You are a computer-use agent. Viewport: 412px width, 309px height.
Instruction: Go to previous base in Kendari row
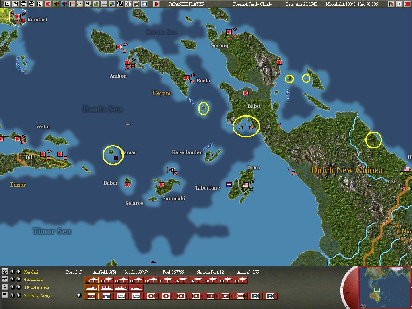12,272
